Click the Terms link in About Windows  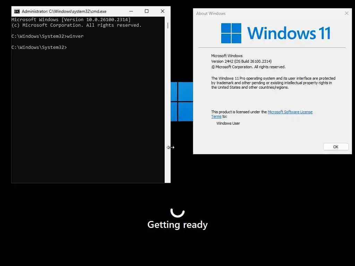point(216,116)
